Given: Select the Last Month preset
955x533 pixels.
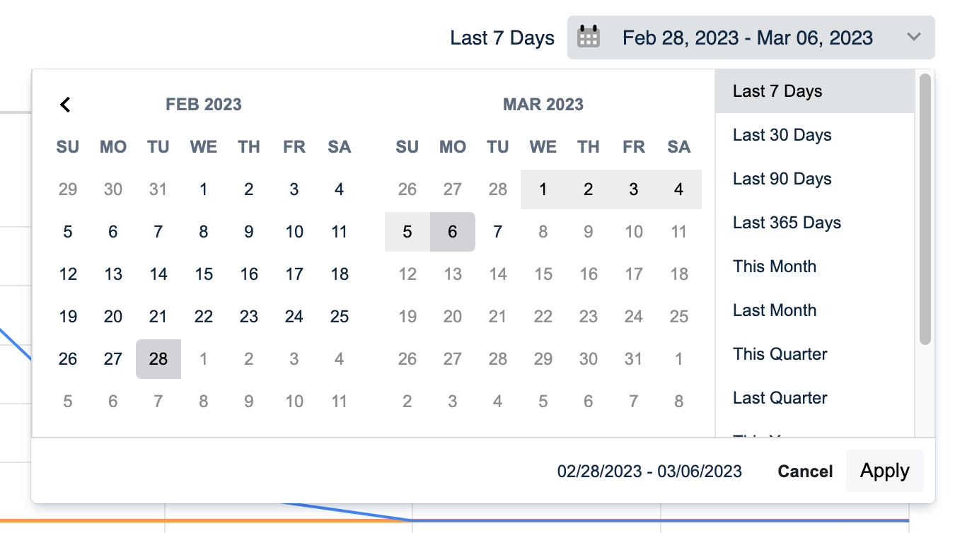Looking at the screenshot, I should coord(775,310).
